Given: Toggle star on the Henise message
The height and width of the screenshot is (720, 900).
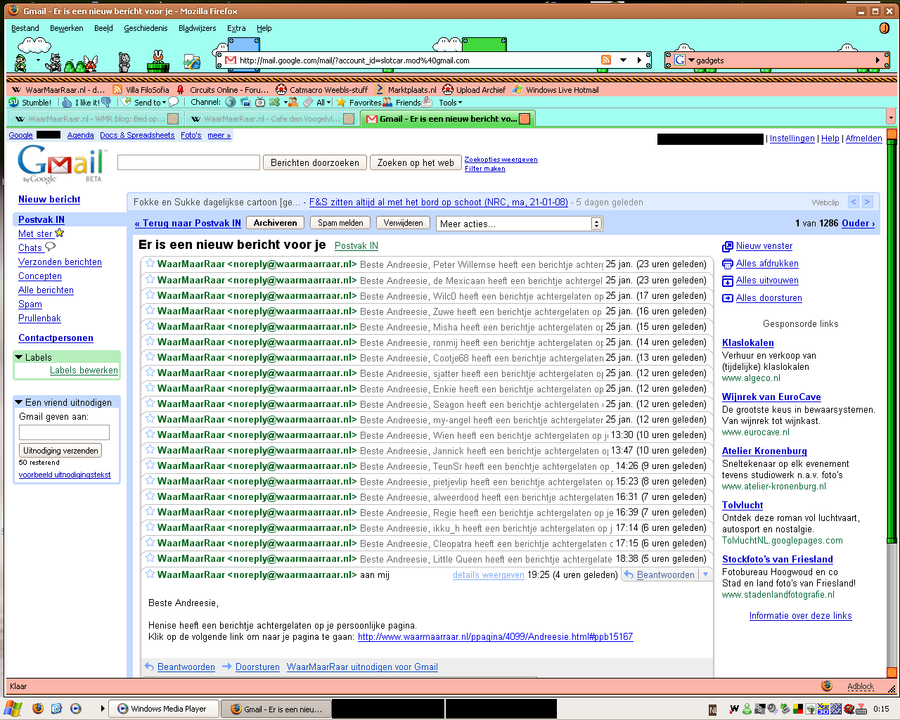Looking at the screenshot, I should pos(150,574).
